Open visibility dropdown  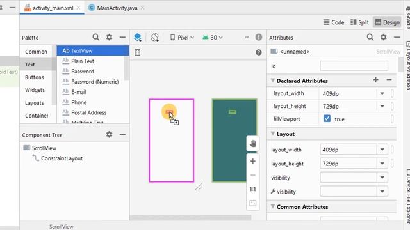pos(382,178)
